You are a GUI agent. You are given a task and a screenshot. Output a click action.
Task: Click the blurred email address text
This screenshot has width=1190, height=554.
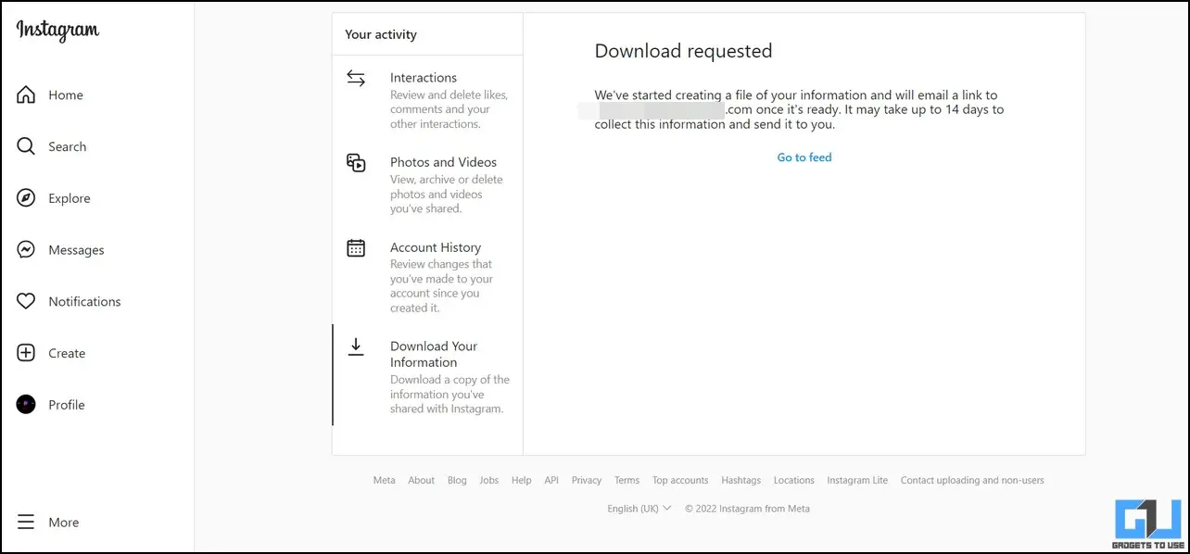(651, 109)
